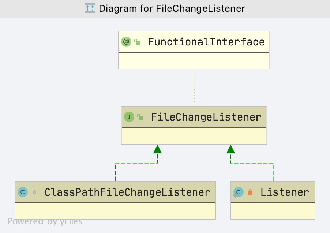Click the annotation icon on FunctionalInterface
This screenshot has width=330, height=233.
[x=126, y=42]
